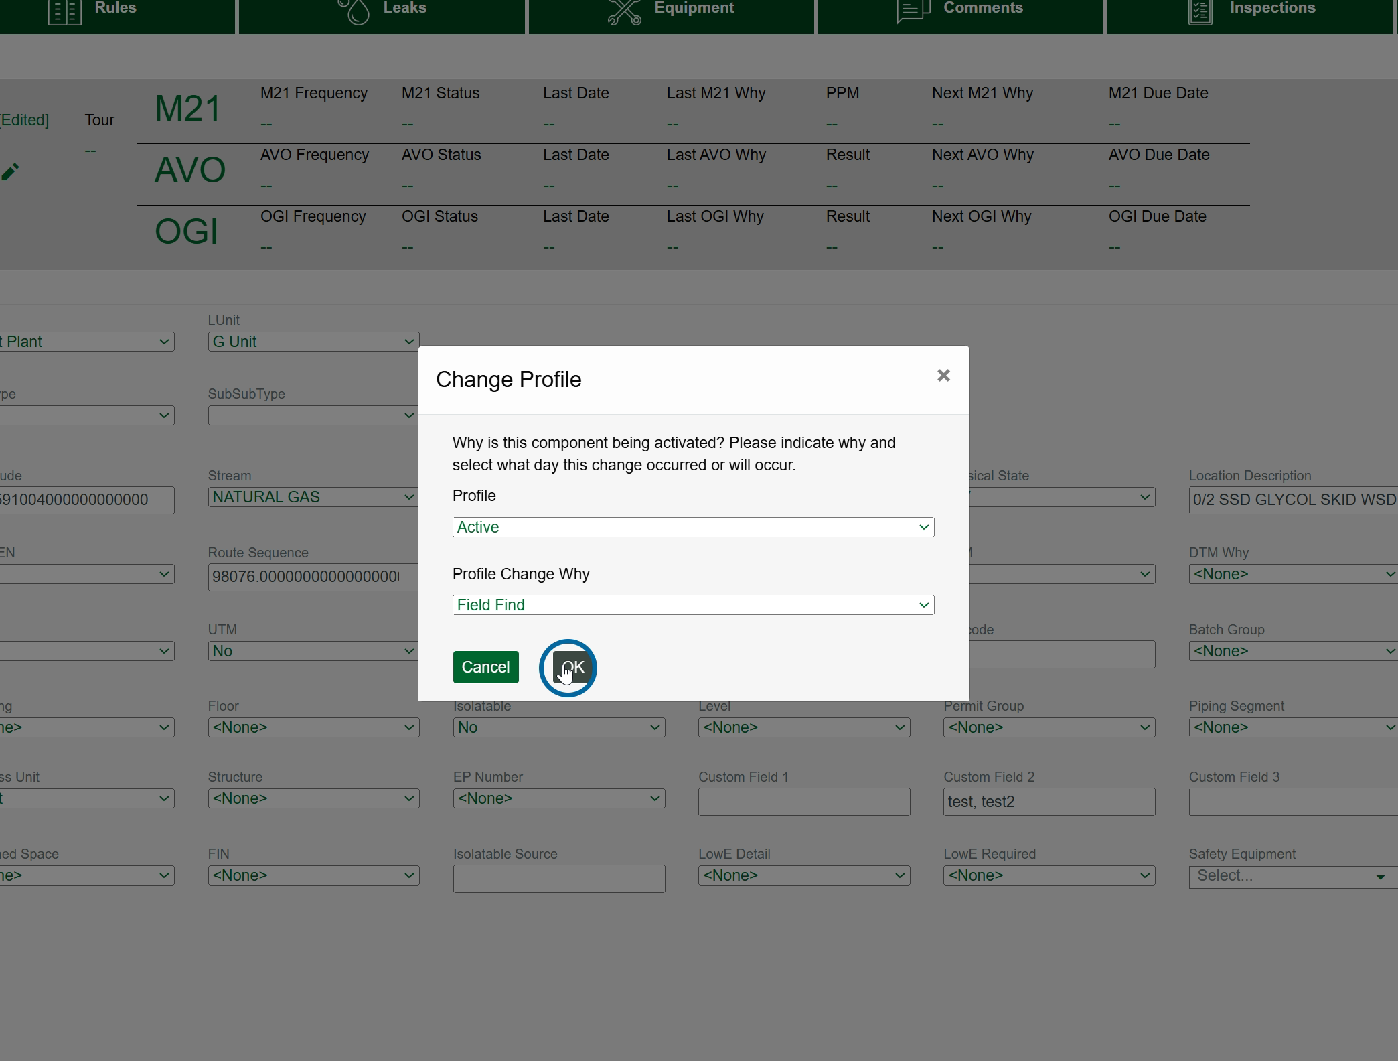Confirm the profile change with OK

pyautogui.click(x=572, y=667)
